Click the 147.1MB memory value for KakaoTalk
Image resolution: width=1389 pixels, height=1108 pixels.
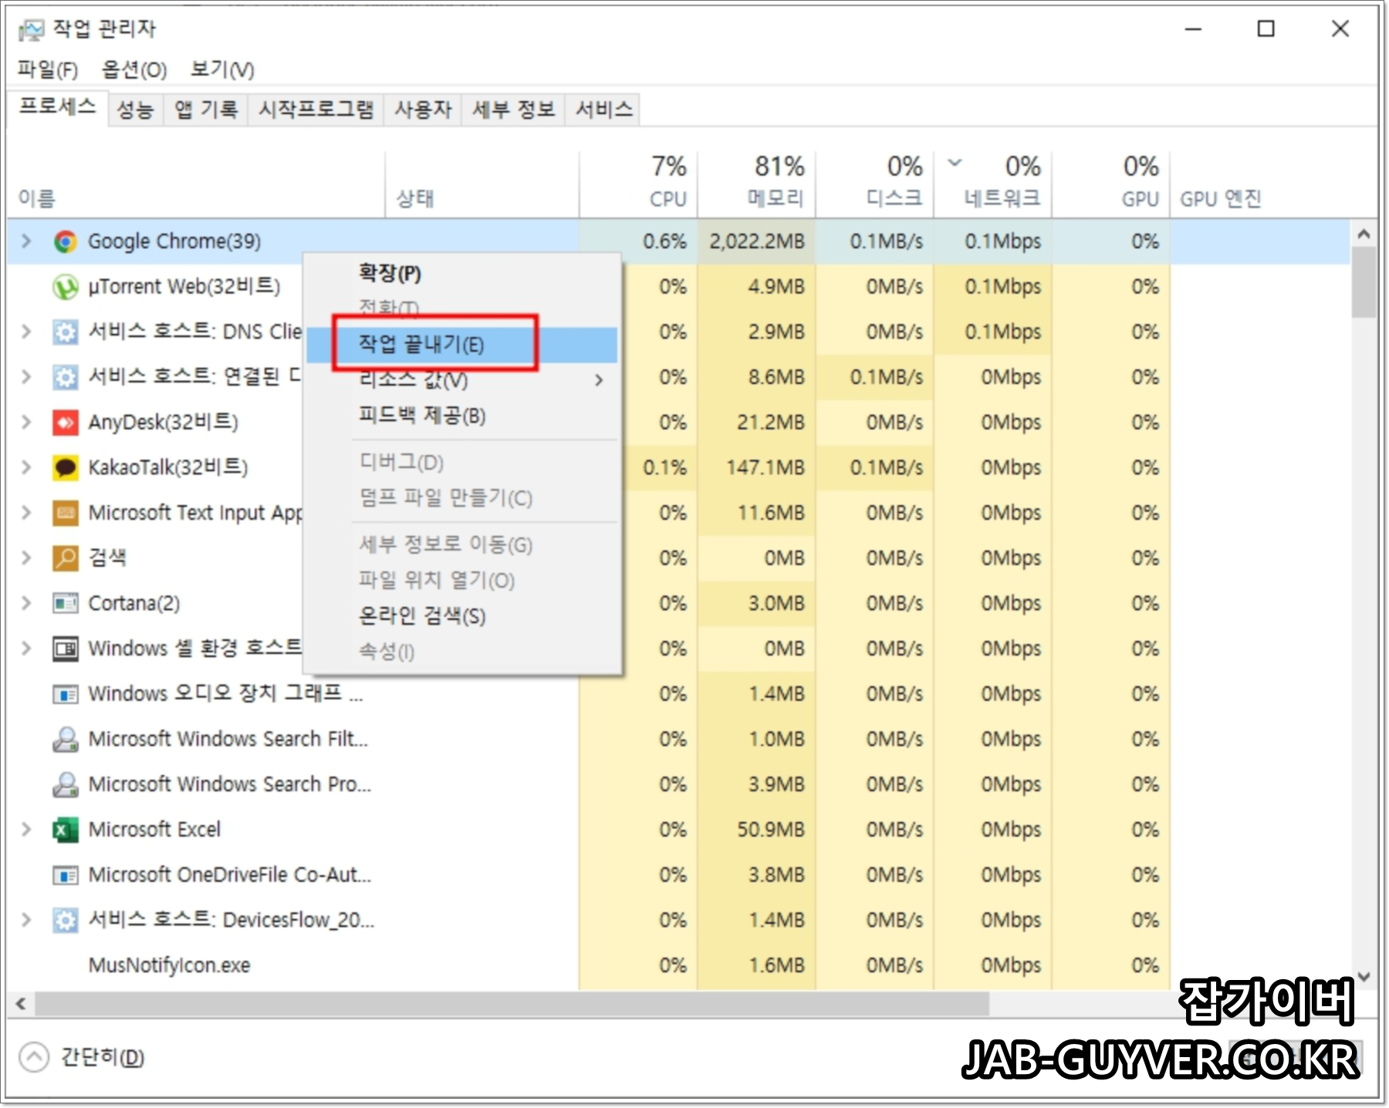click(765, 468)
